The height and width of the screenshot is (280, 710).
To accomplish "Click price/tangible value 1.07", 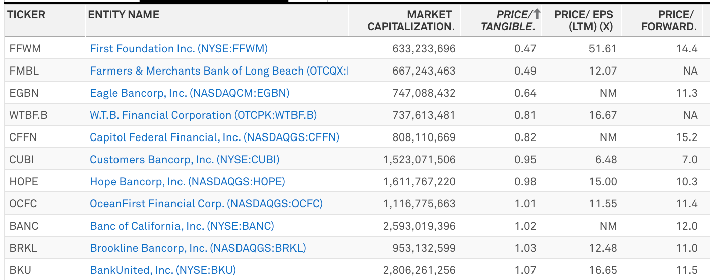I will pos(525,270).
